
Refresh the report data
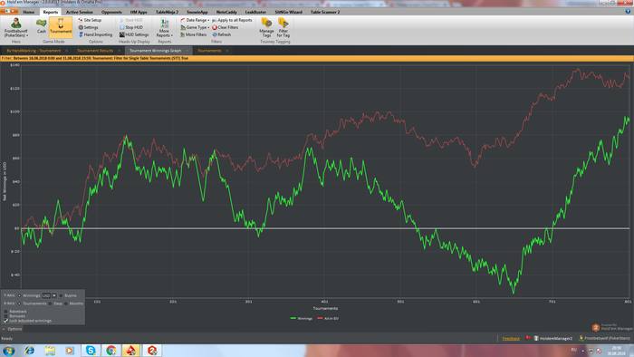tap(222, 34)
